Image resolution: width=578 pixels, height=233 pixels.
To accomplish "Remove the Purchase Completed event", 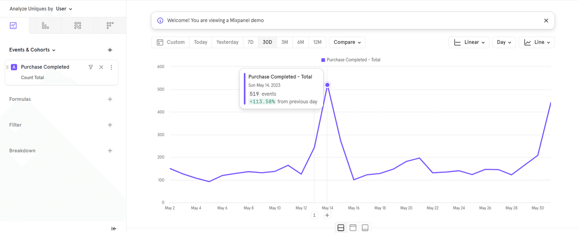I will point(101,67).
